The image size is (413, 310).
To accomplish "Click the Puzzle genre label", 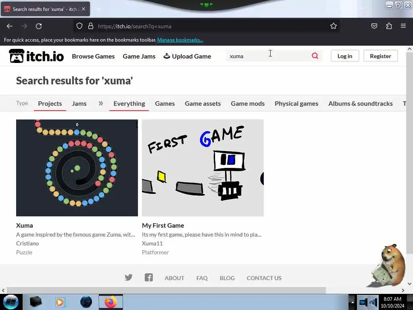I will coord(24,252).
